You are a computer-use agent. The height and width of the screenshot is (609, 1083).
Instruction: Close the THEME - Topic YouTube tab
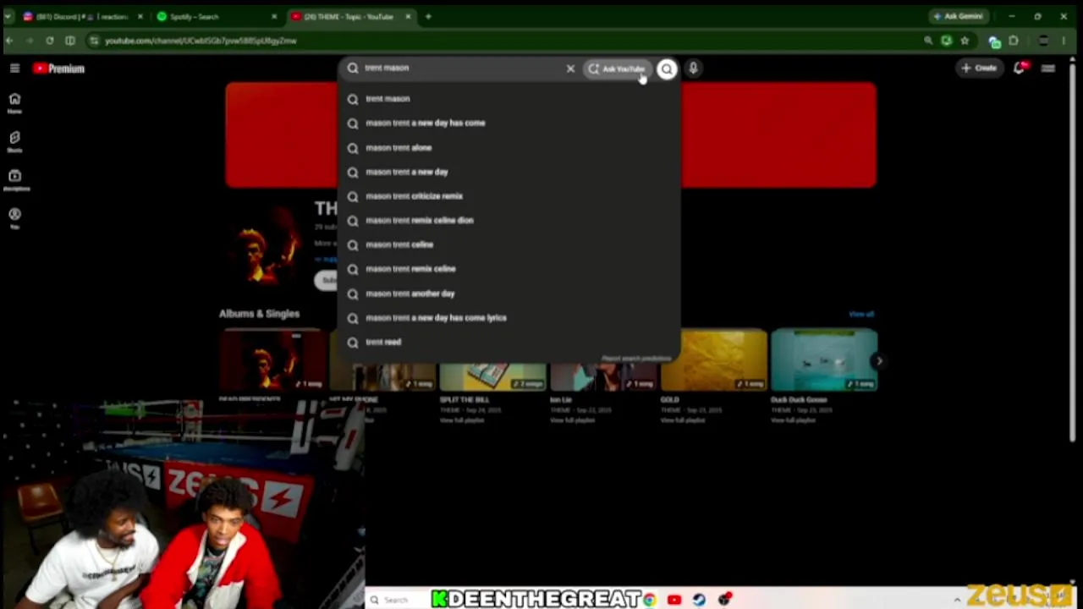[409, 17]
